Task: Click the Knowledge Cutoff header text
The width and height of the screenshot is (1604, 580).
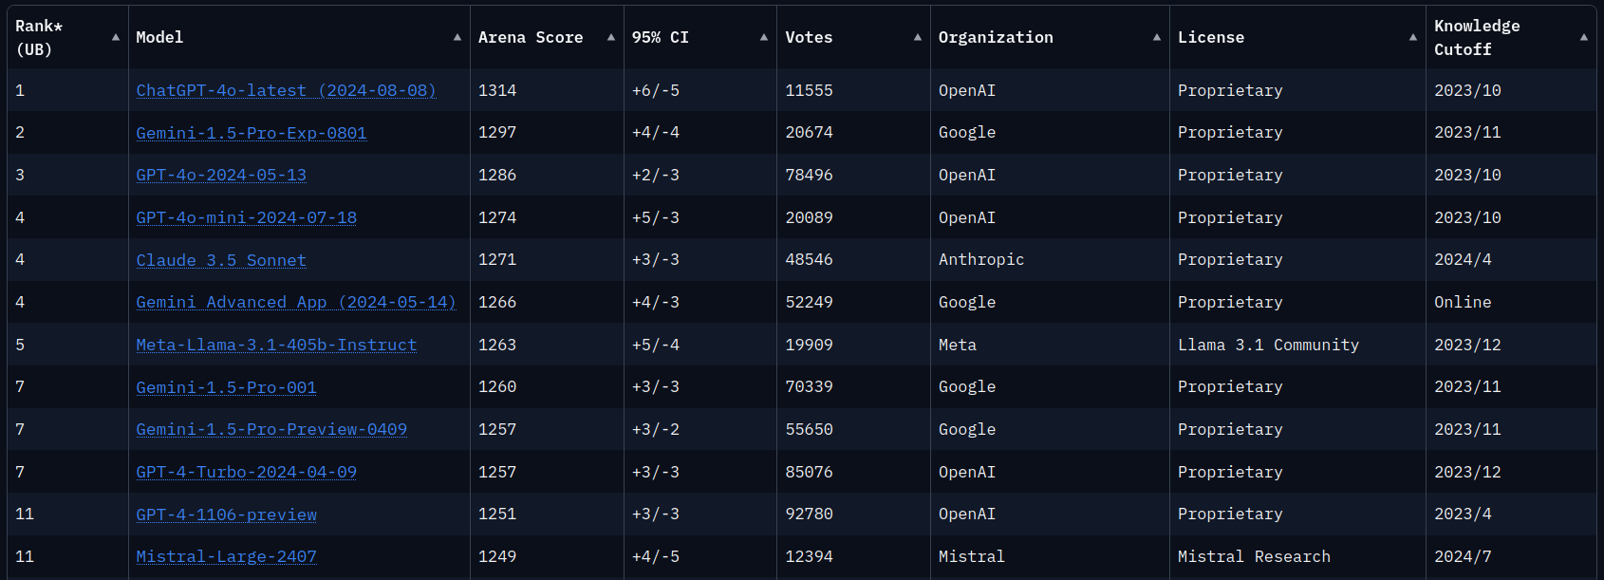Action: [x=1477, y=37]
